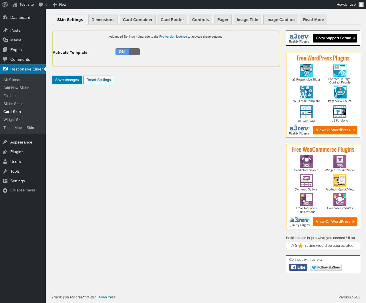
Task: Open the Card Footer tab
Action: [x=172, y=20]
